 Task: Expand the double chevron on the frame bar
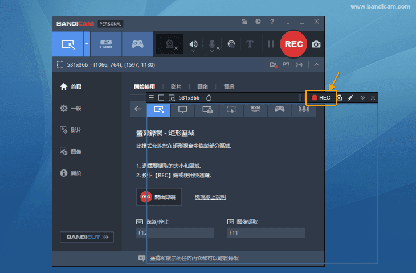coord(362,98)
